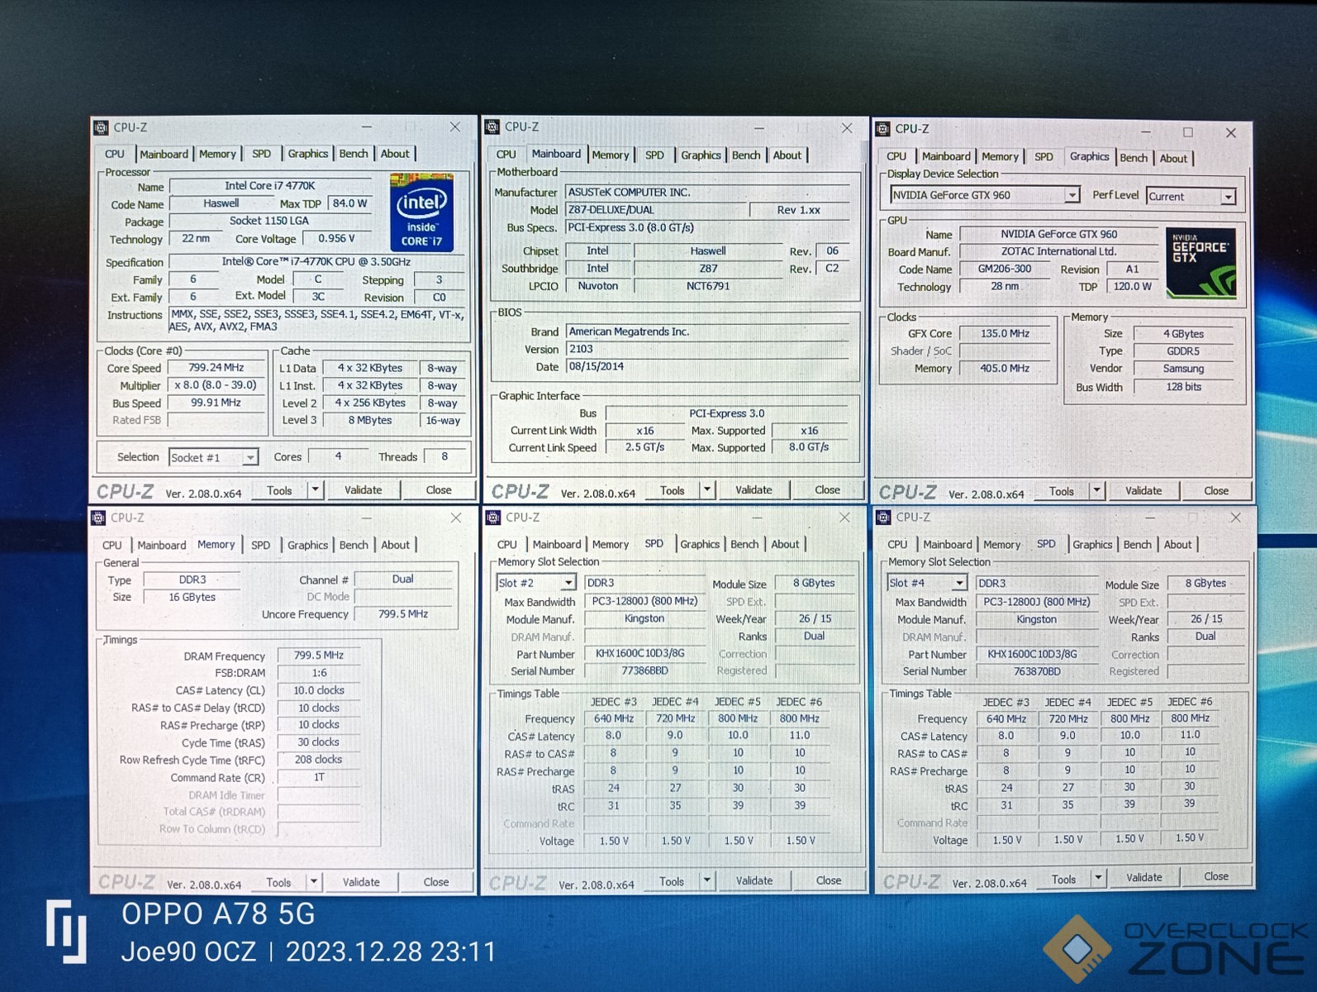Click the memory size value "16 GBytes"
The height and width of the screenshot is (992, 1317).
pos(193,597)
